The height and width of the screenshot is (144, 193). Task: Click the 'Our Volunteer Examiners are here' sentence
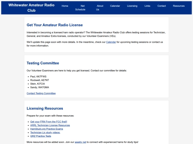click(76, 70)
